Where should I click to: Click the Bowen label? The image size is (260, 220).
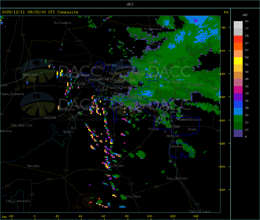(192, 129)
